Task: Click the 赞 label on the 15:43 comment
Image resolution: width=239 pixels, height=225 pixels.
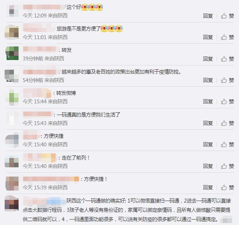Action: 231,123
